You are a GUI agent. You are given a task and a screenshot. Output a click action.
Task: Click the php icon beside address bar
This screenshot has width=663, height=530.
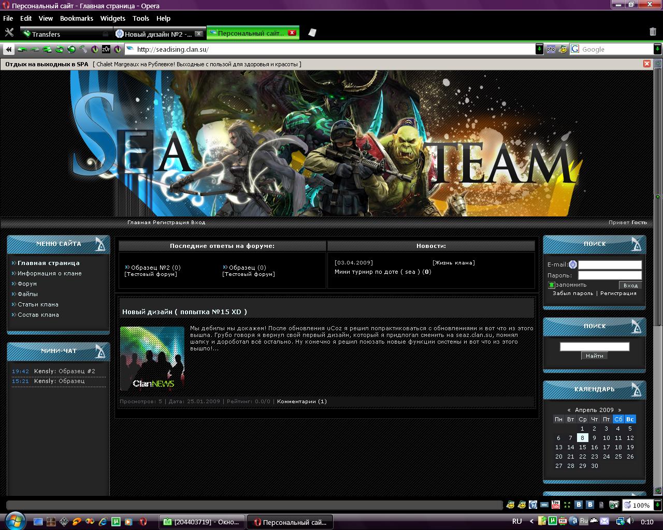pos(551,50)
